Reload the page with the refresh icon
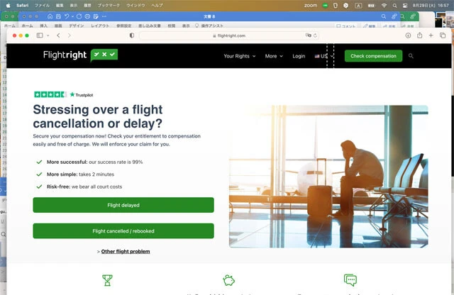This screenshot has width=454, height=295. pyautogui.click(x=315, y=35)
